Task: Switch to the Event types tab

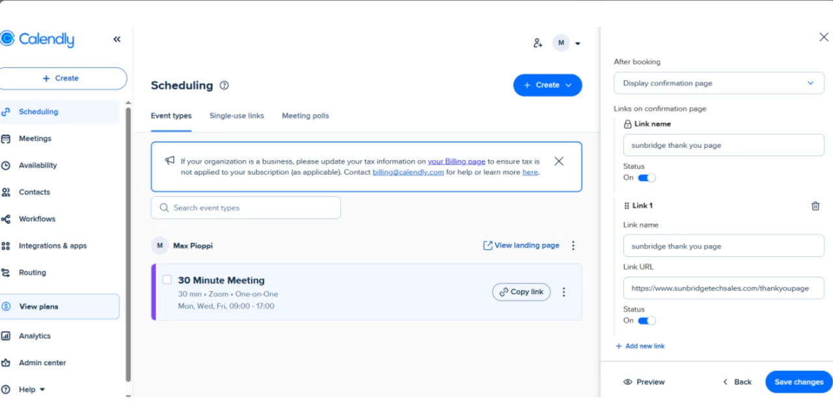Action: point(171,116)
